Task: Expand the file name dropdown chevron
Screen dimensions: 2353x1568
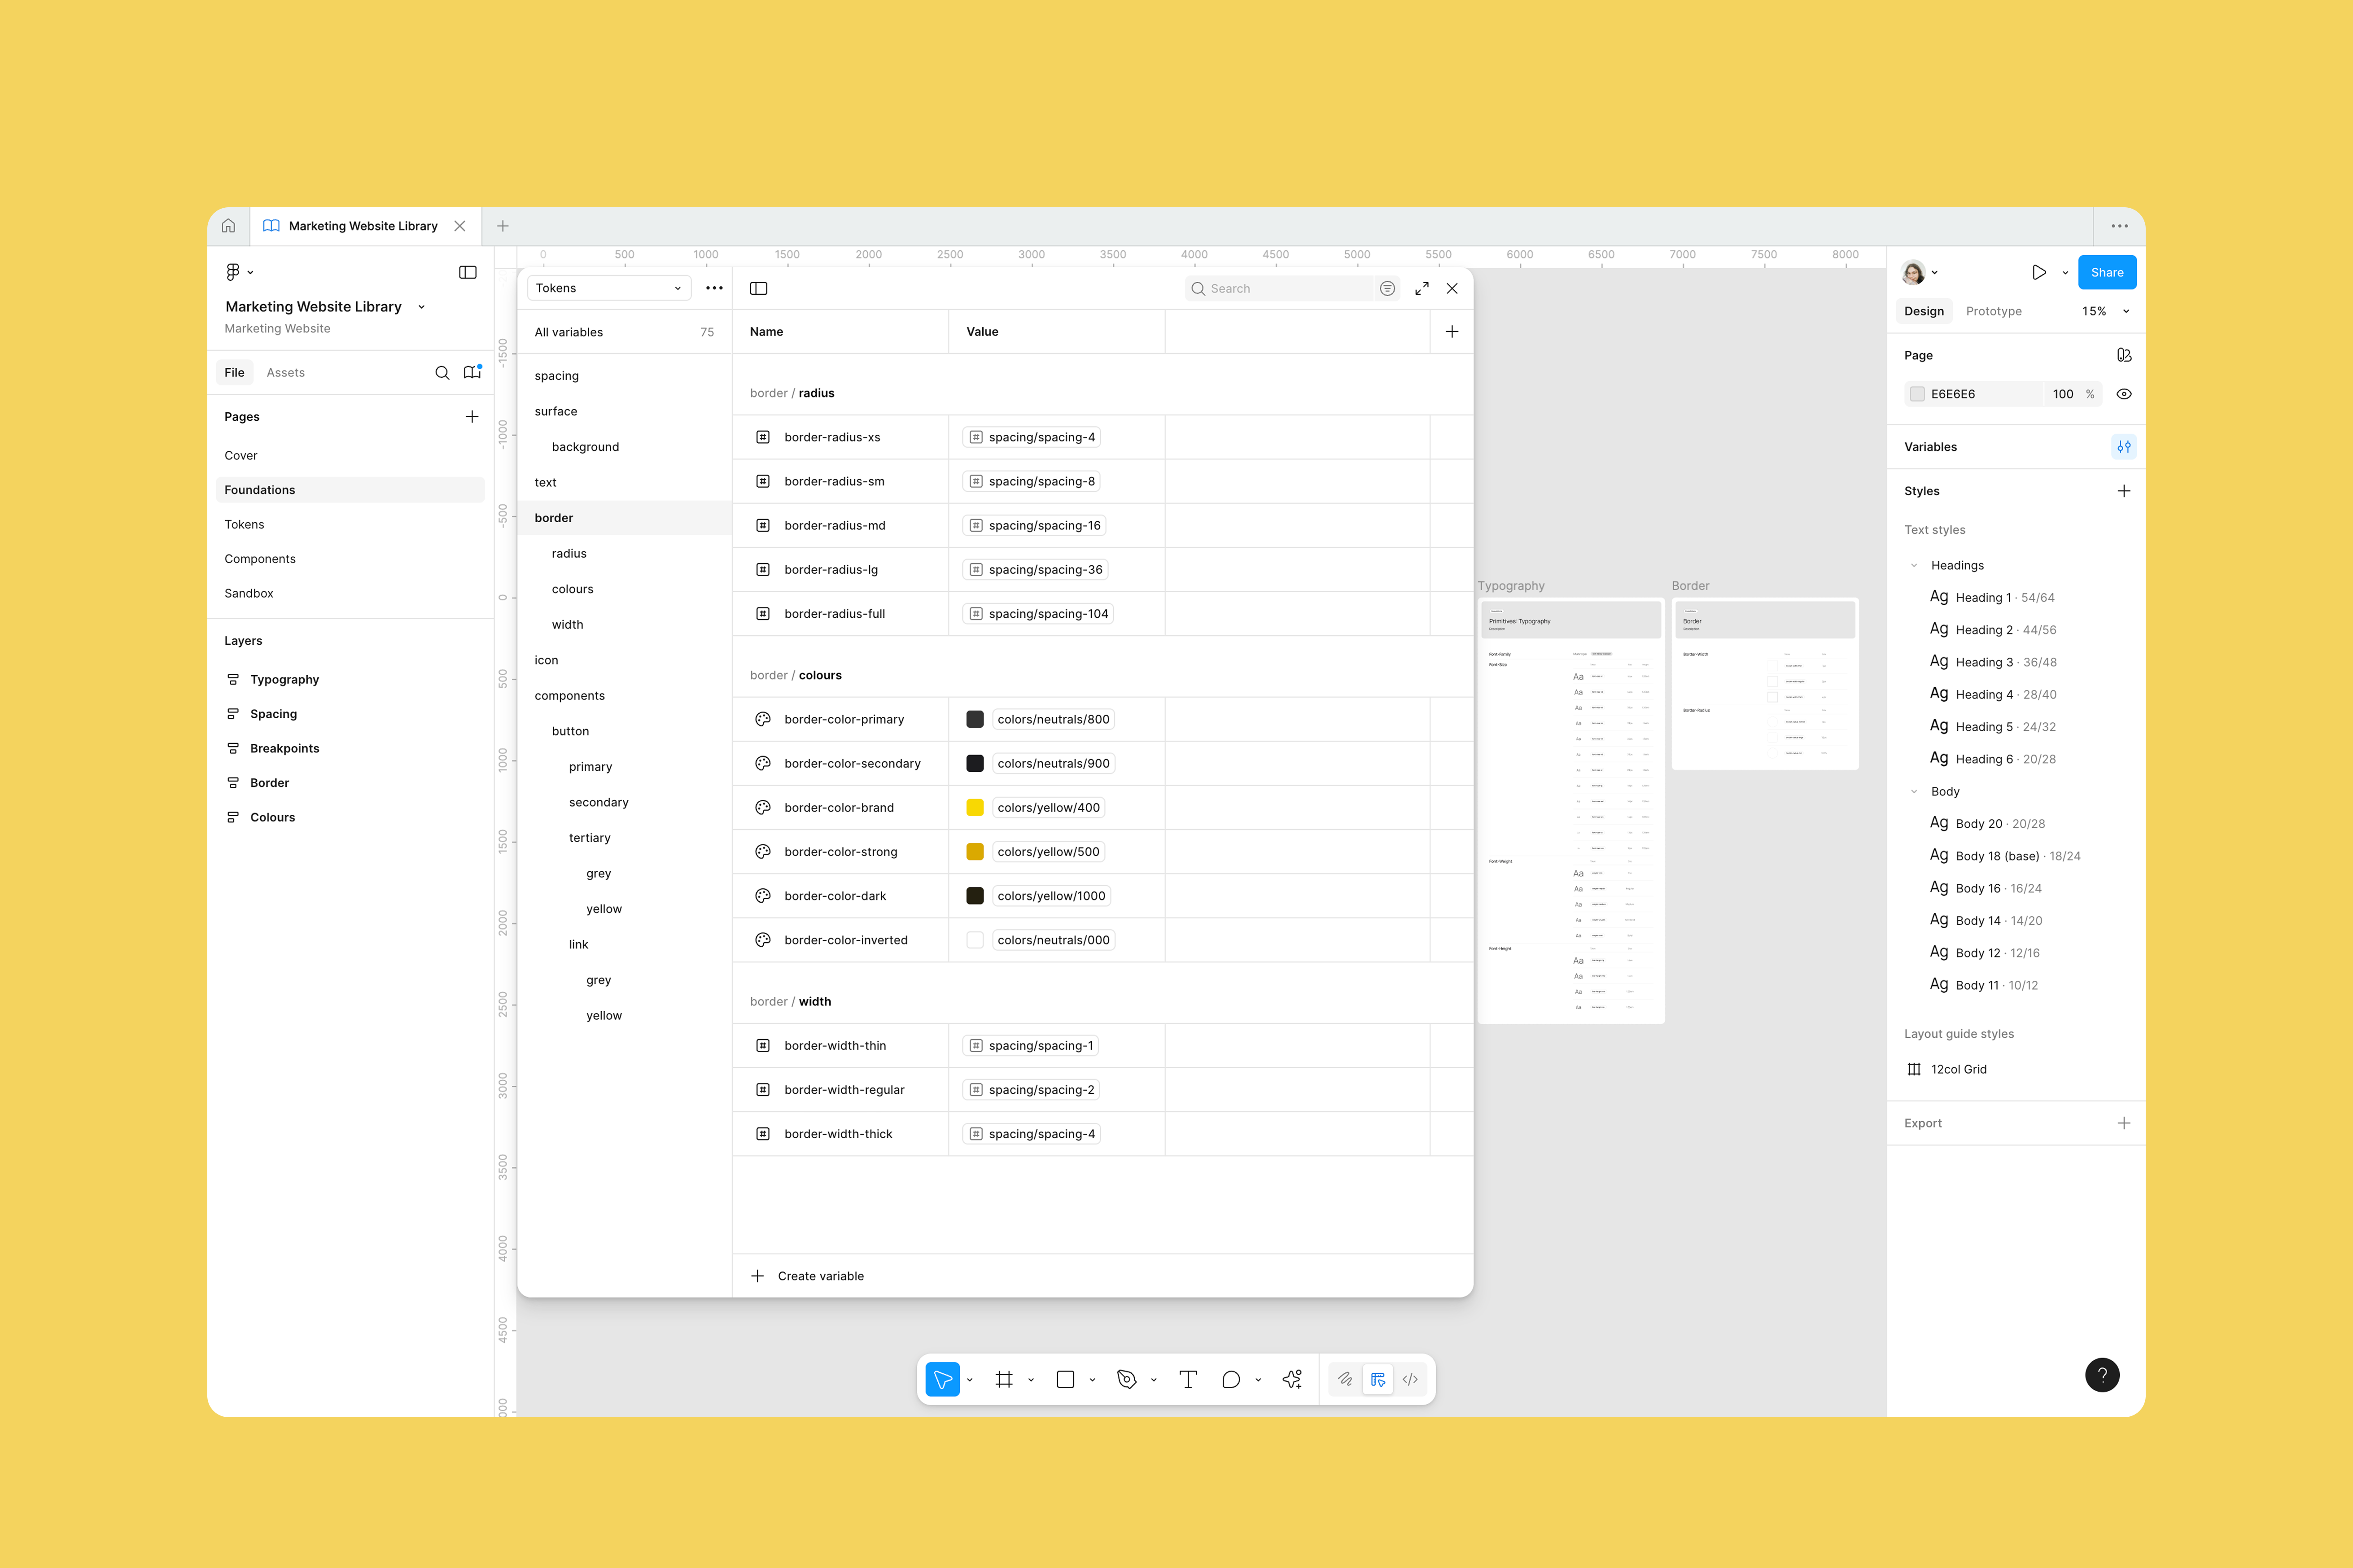Action: [421, 307]
